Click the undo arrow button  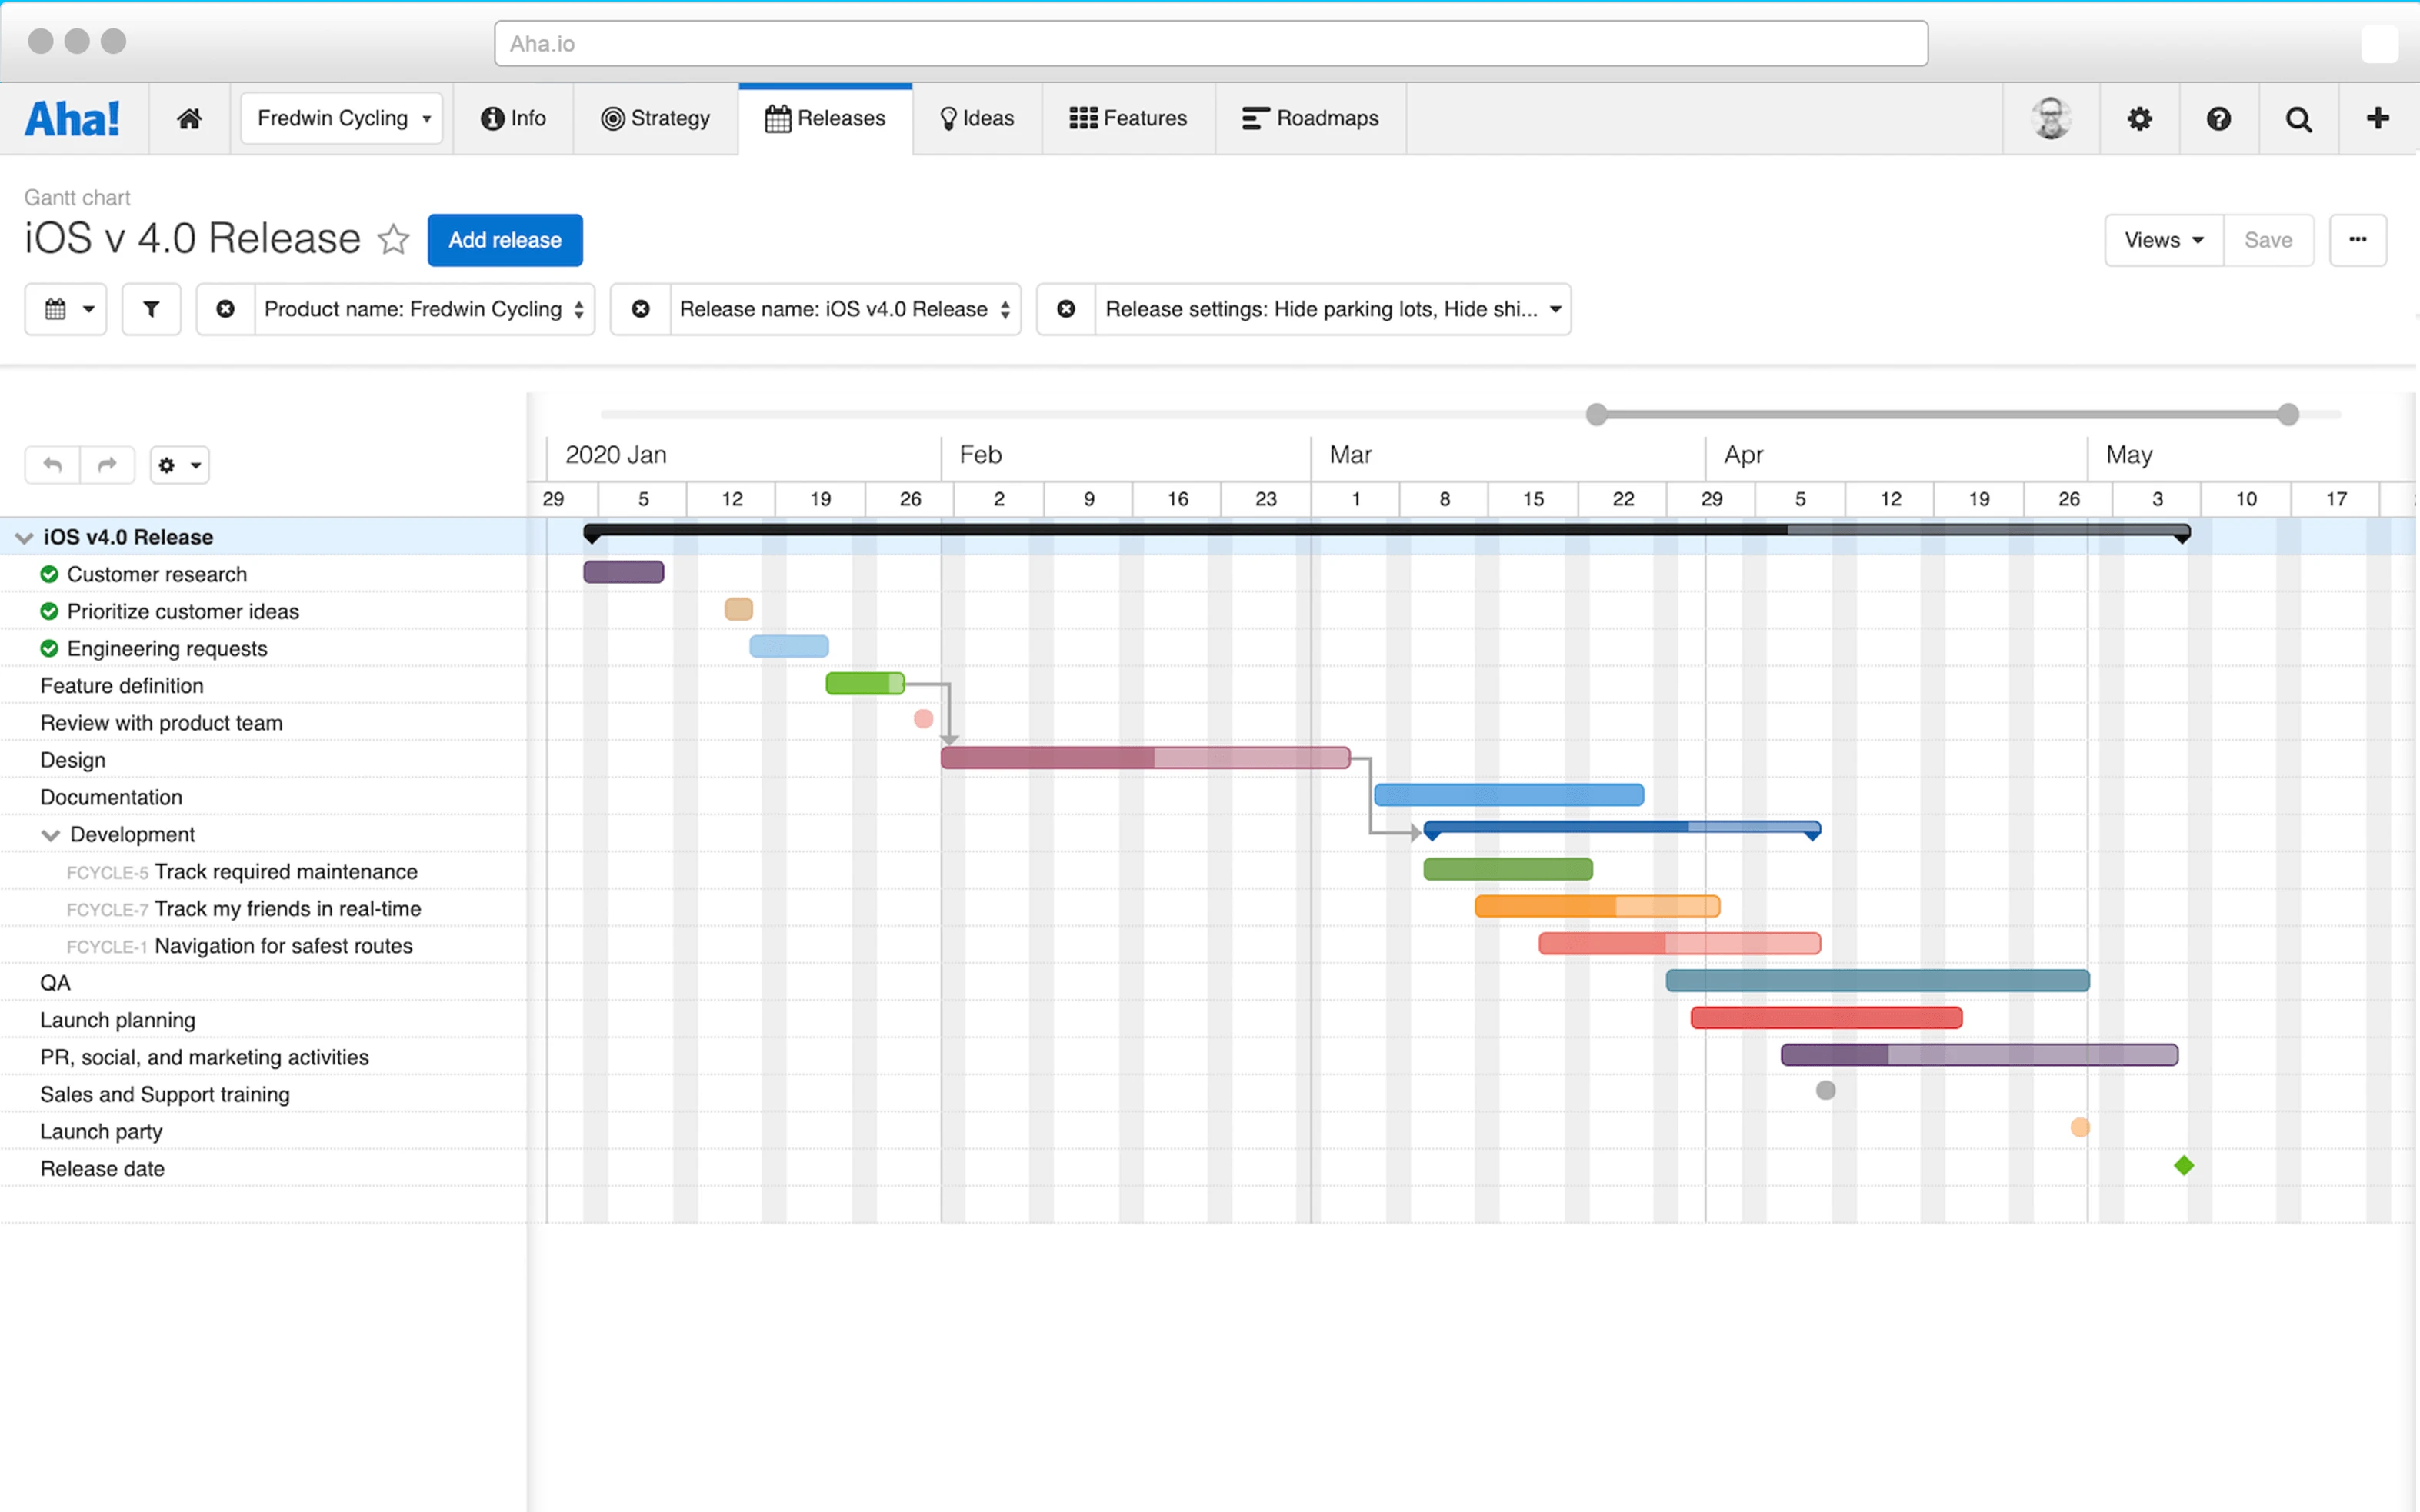point(53,465)
